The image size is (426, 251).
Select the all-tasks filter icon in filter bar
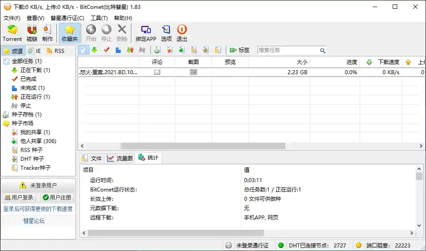[84, 50]
